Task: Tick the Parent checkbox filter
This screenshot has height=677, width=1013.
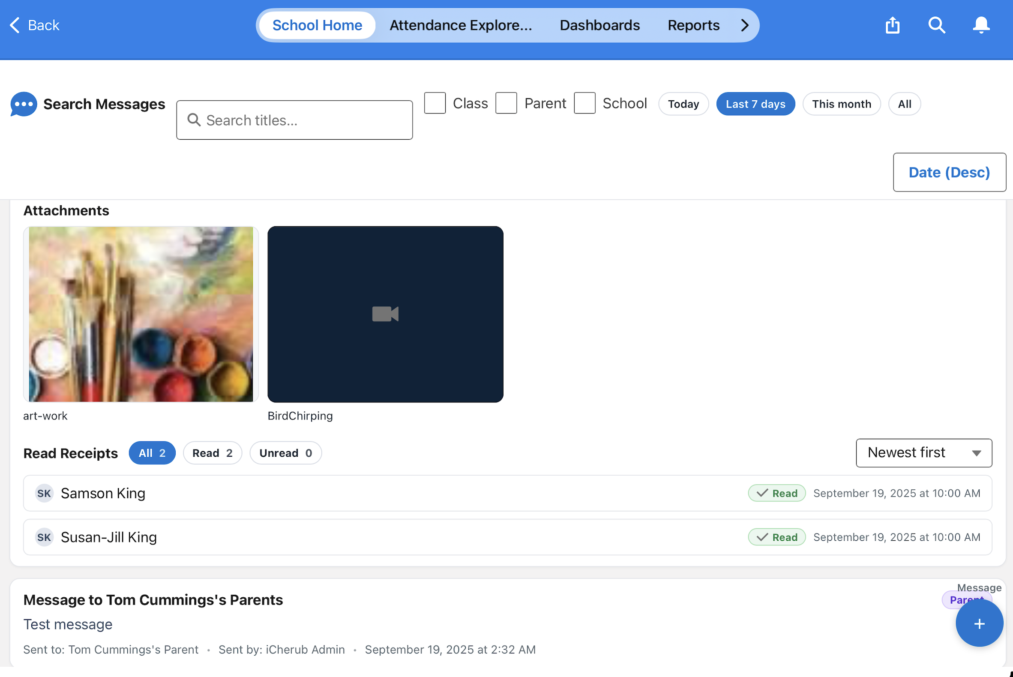Action: pyautogui.click(x=506, y=103)
